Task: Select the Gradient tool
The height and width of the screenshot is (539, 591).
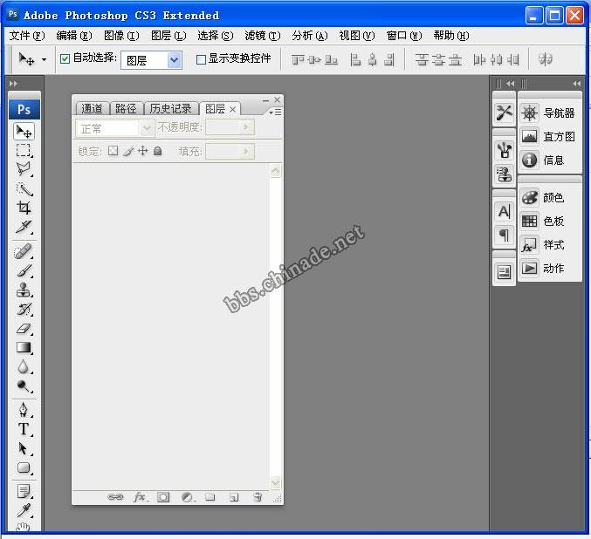Action: coord(24,347)
